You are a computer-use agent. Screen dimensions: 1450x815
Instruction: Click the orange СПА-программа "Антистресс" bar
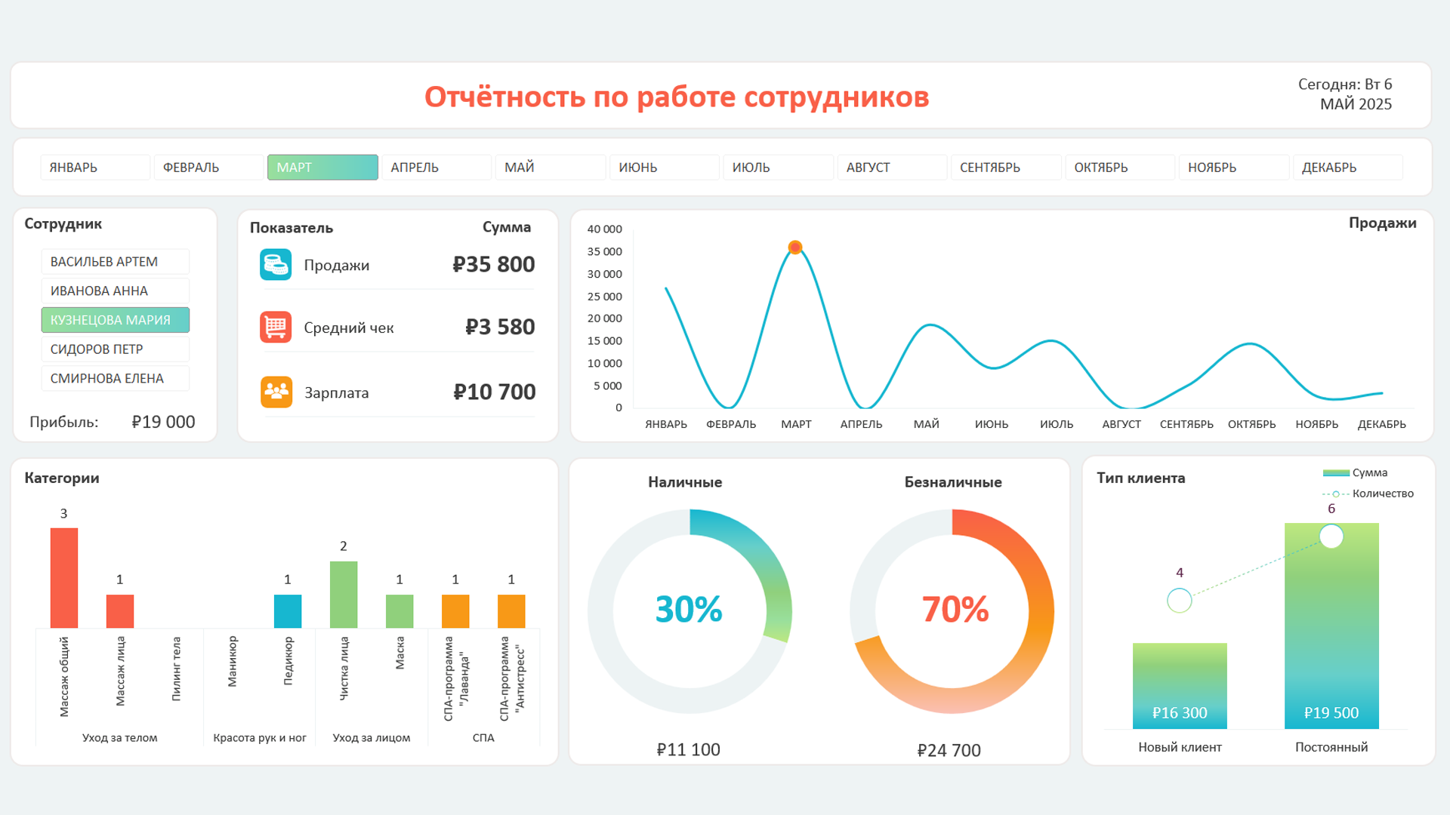tap(511, 611)
